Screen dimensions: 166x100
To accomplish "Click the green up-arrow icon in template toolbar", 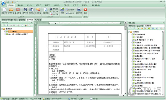I will 138,28.
